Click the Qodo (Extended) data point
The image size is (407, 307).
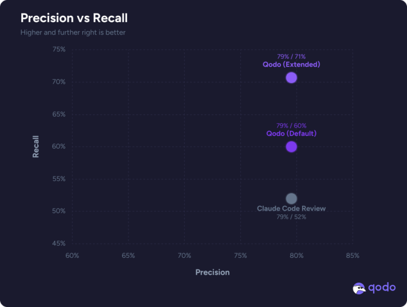[291, 77]
